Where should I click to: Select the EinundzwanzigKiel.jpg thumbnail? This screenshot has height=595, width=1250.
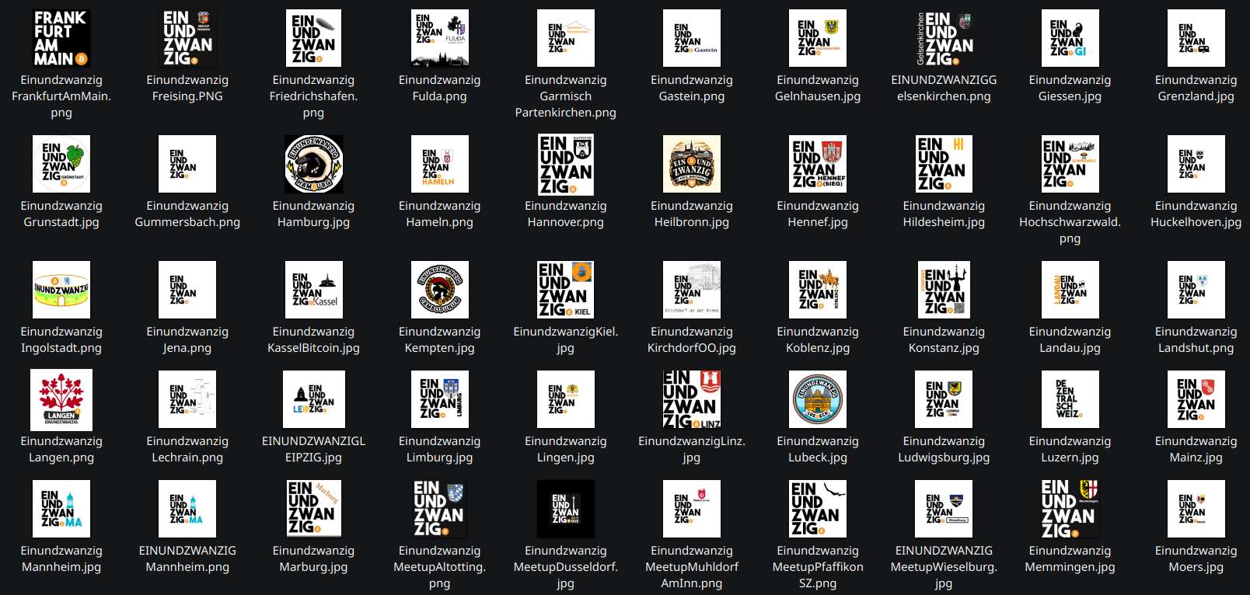click(x=565, y=290)
